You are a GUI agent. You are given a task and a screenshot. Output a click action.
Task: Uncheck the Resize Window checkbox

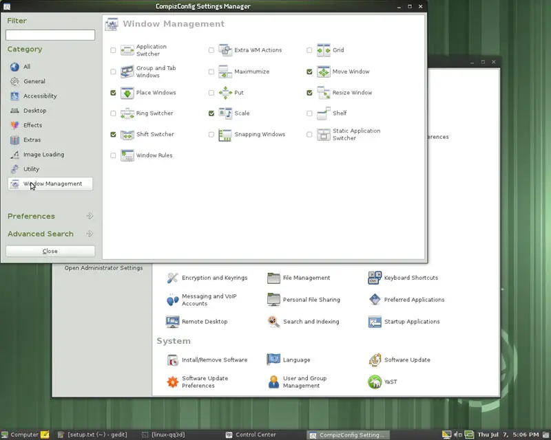click(x=309, y=93)
